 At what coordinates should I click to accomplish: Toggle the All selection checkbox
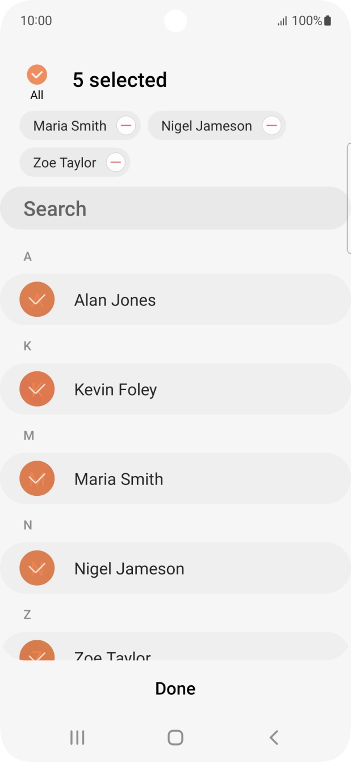37,74
